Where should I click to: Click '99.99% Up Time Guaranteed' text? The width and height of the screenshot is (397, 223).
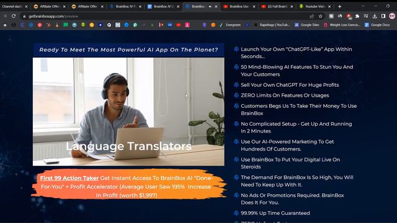275,213
